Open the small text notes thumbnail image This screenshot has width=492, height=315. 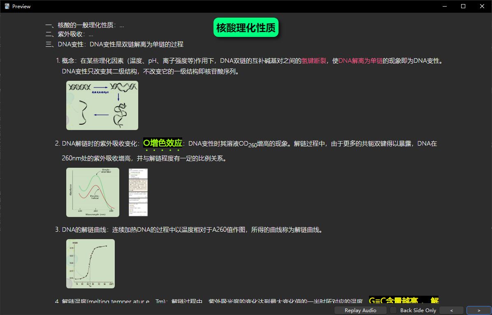pyautogui.click(x=138, y=192)
